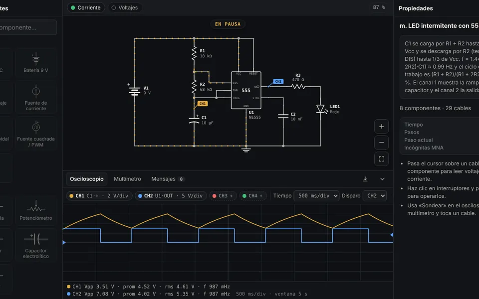Fit circuit to screen with fullscreen icon
Screen dimensions: 479x299
381,158
